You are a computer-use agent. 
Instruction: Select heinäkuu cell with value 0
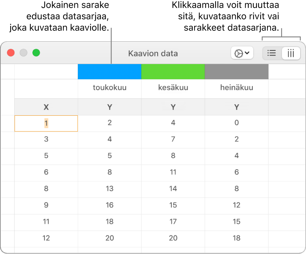coord(237,123)
